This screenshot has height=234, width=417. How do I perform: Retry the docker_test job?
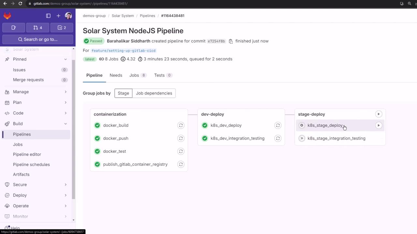click(x=181, y=151)
